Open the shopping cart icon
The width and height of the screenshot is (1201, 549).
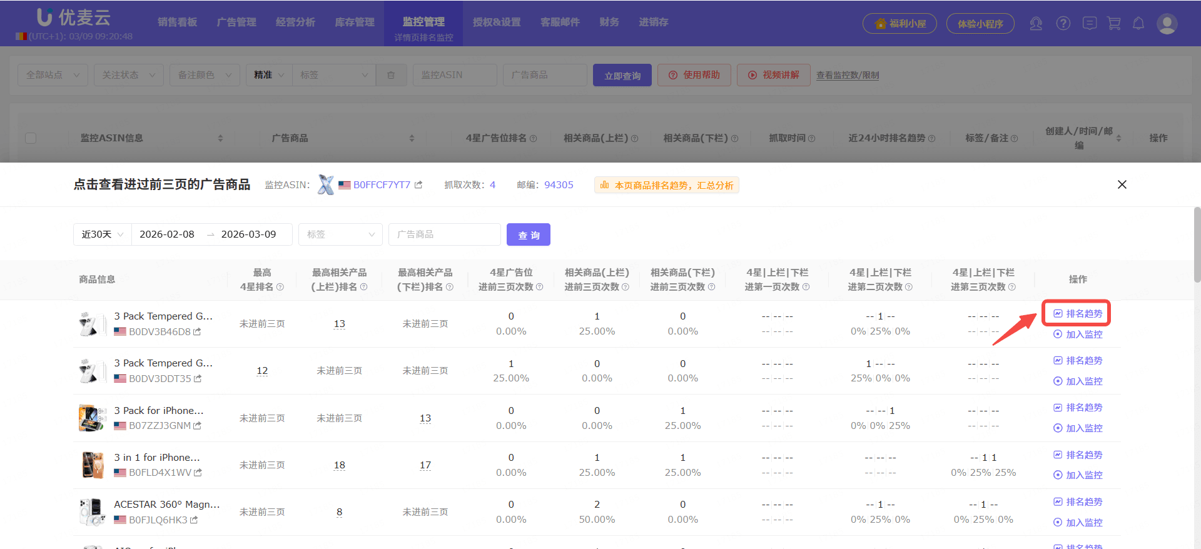click(x=1114, y=24)
